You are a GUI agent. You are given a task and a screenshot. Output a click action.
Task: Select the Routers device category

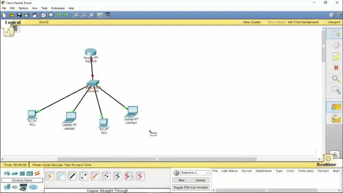click(x=7, y=174)
